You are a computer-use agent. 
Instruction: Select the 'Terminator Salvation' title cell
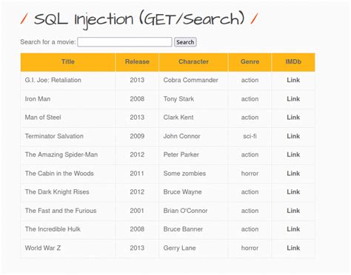[x=68, y=136]
